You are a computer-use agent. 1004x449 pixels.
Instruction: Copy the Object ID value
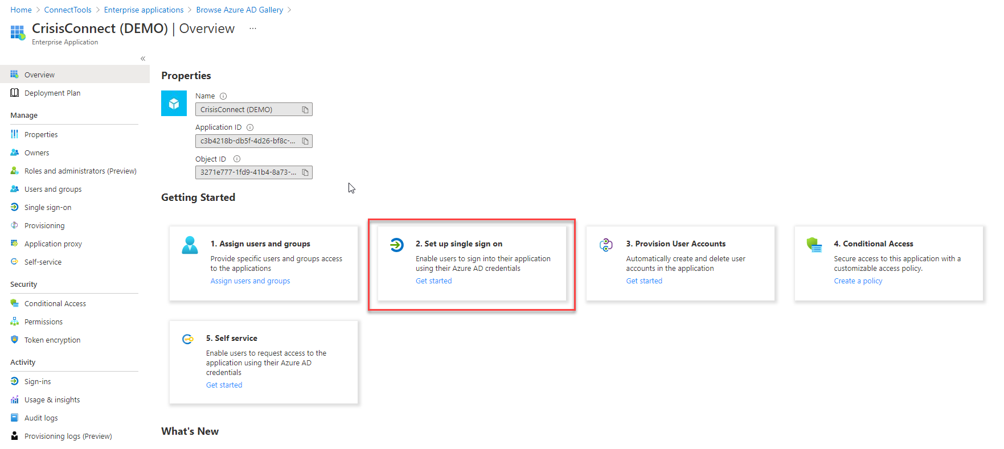305,172
